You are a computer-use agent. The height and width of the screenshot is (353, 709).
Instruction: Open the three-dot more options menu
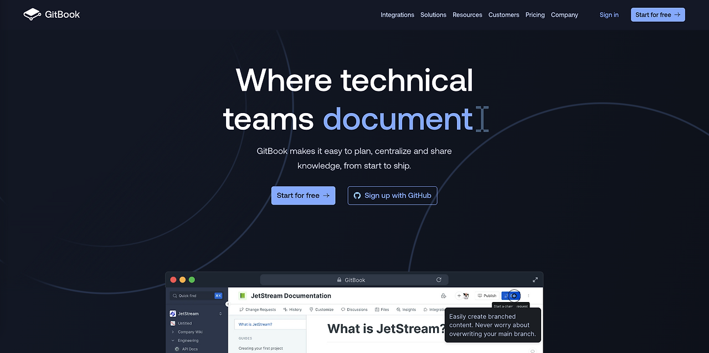tap(528, 296)
